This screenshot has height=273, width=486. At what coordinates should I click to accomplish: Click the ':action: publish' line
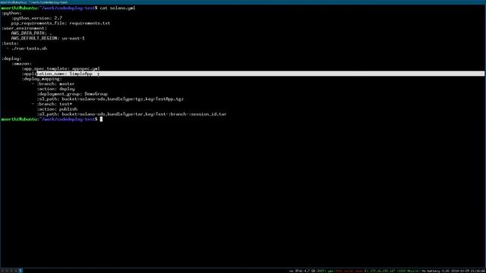(57, 109)
